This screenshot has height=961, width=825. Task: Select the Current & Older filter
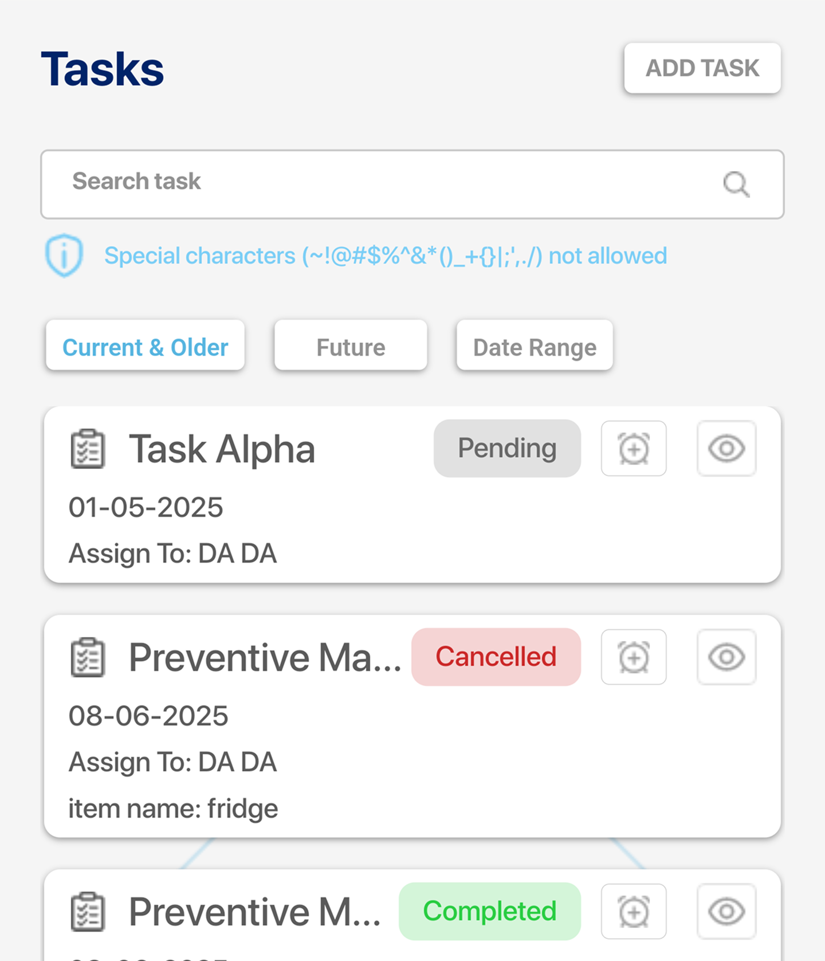tap(146, 345)
